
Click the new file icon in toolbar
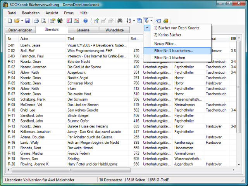pos(10,21)
